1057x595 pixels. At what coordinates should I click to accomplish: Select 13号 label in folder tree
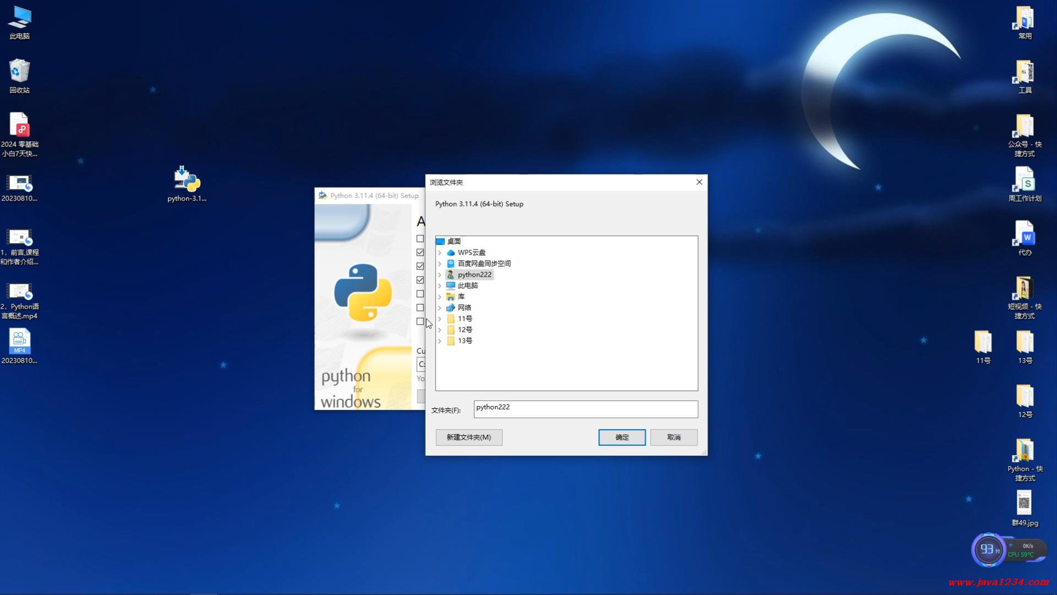coord(465,340)
